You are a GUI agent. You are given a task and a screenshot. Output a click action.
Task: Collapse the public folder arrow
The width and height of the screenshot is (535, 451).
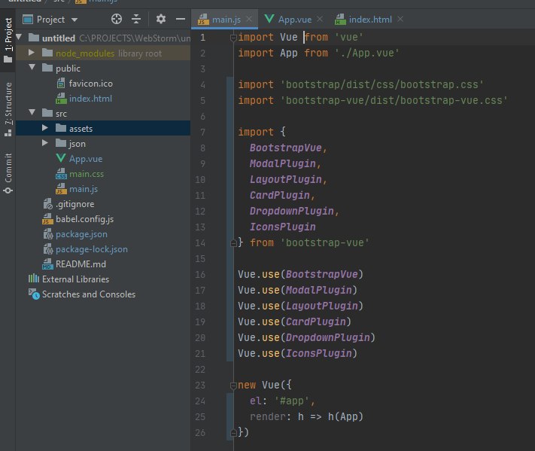(x=32, y=67)
